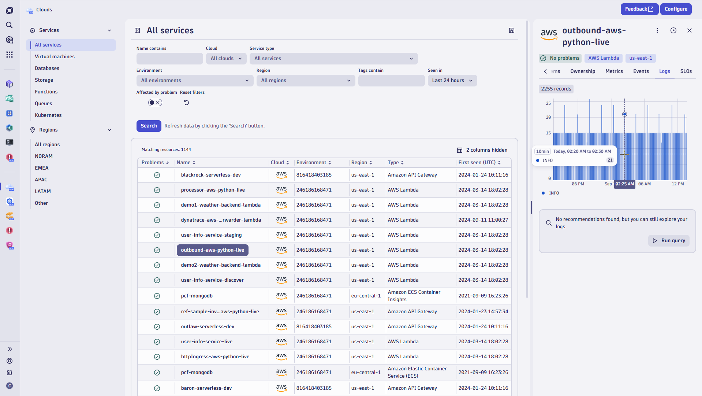The height and width of the screenshot is (396, 702).
Task: Open the search icon in the sidebar
Action: point(10,25)
